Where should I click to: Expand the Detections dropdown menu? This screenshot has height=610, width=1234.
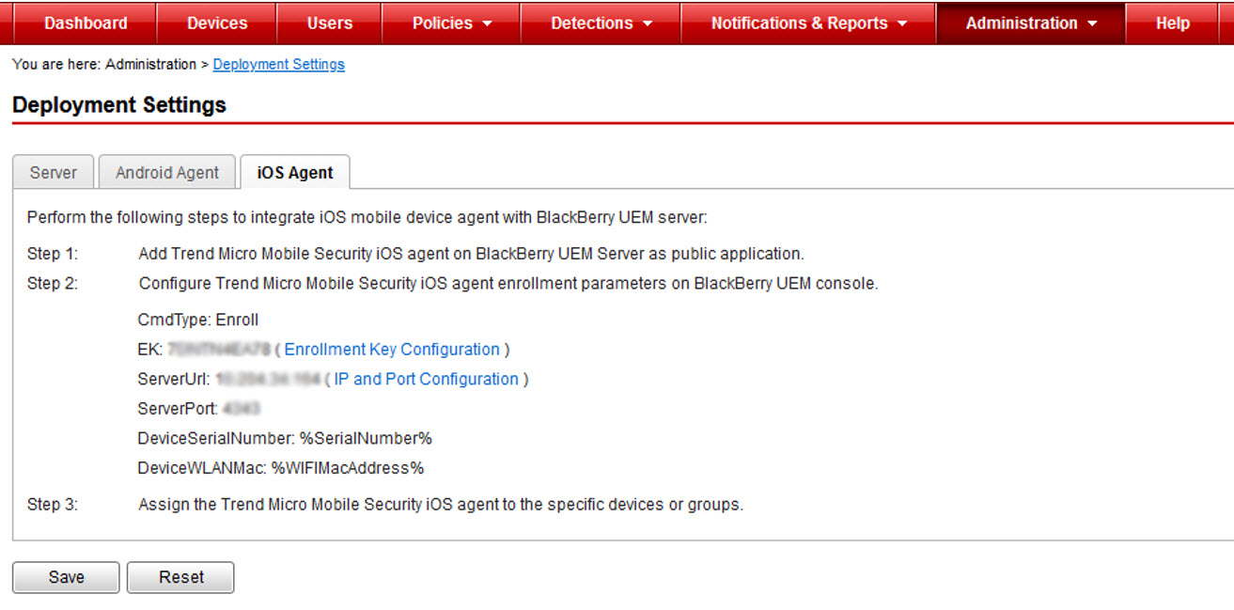(x=601, y=23)
